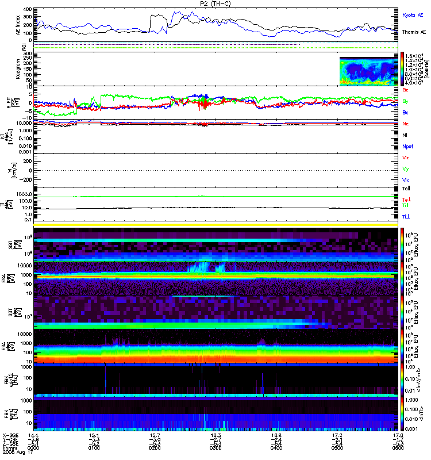Click the green By legend label
Image resolution: width=431 pixels, height=460 pixels.
click(x=405, y=102)
